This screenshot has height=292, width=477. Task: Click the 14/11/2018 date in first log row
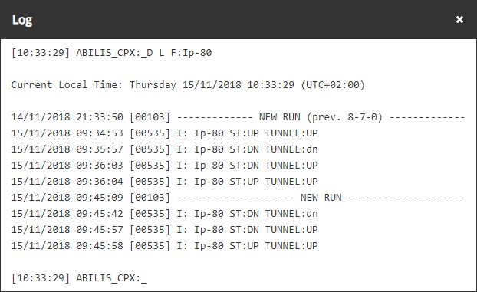click(x=41, y=117)
